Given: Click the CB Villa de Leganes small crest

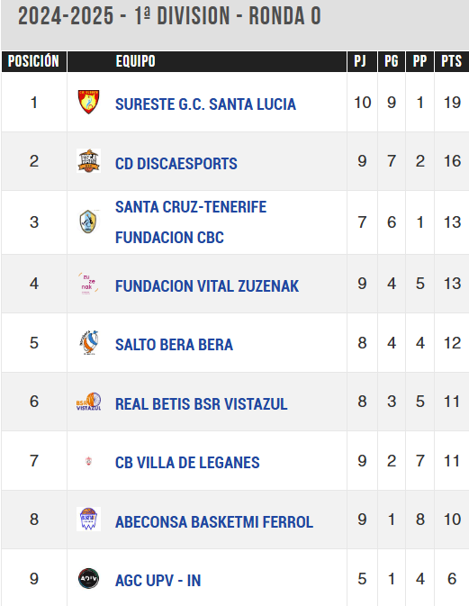Looking at the screenshot, I should (88, 461).
